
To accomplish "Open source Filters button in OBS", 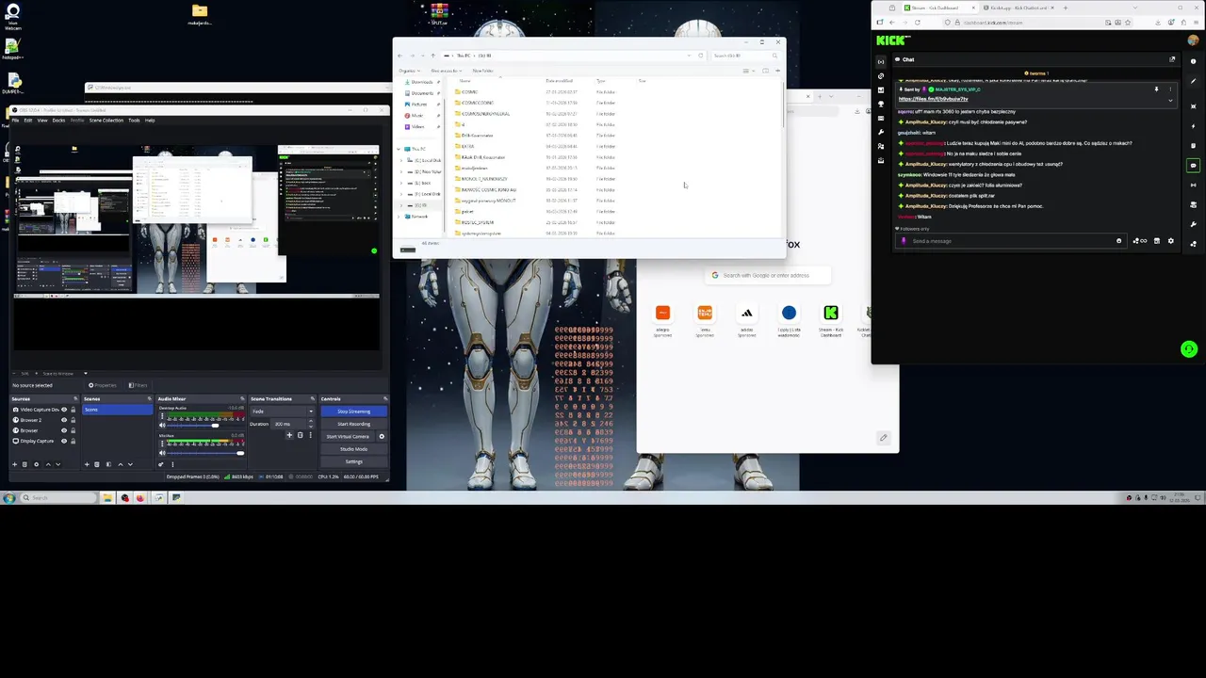I will tap(138, 385).
